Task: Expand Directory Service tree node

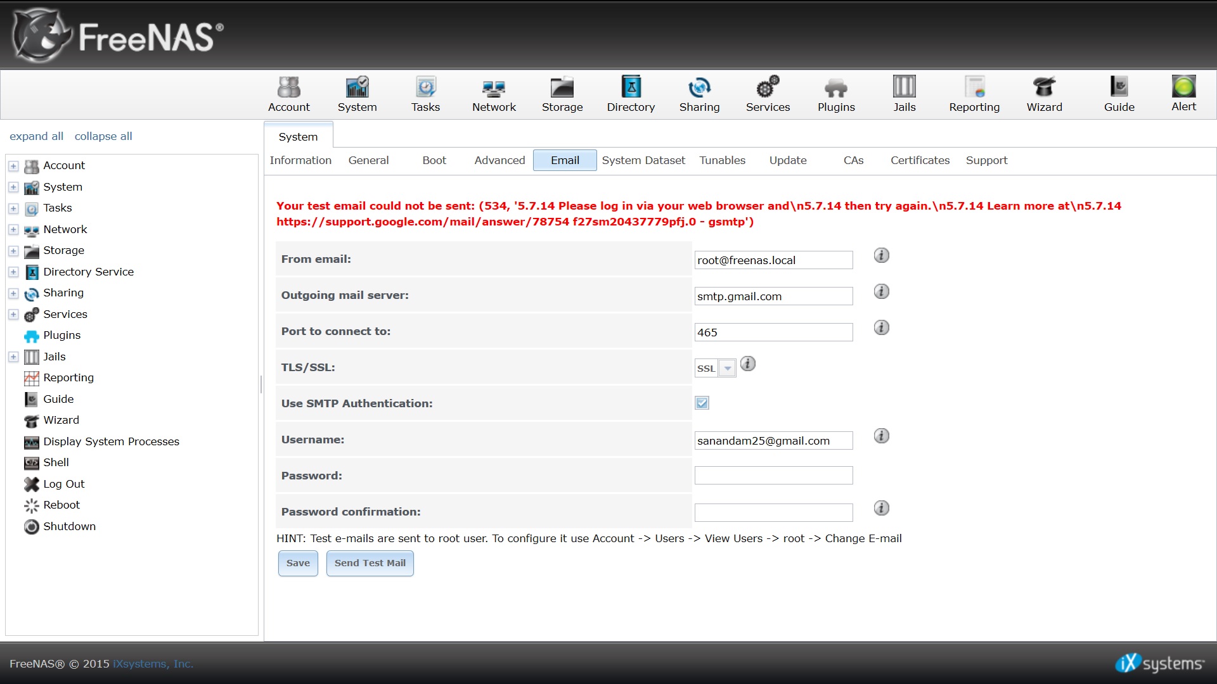Action: click(13, 272)
